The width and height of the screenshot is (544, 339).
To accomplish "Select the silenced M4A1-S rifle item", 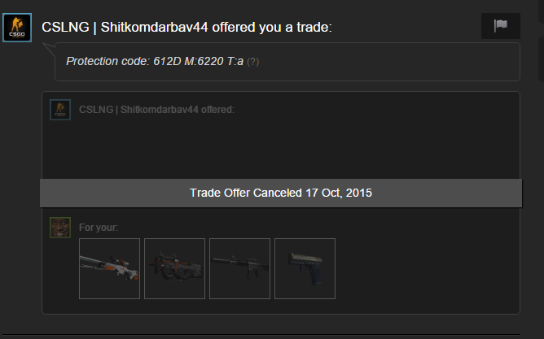I will (239, 268).
